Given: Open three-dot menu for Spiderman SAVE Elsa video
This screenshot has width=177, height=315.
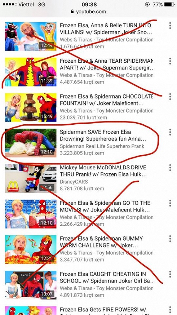Looking at the screenshot, I should [170, 132].
